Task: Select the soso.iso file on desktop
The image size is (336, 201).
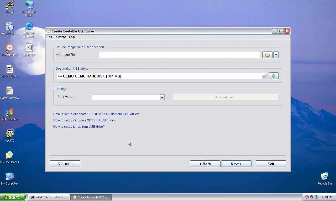Action: coord(29,50)
